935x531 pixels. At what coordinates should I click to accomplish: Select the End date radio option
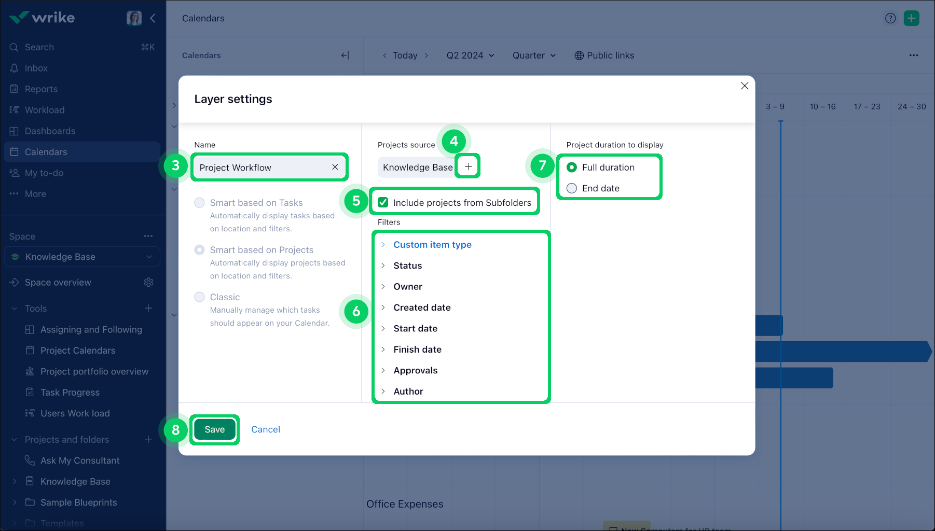(x=572, y=188)
